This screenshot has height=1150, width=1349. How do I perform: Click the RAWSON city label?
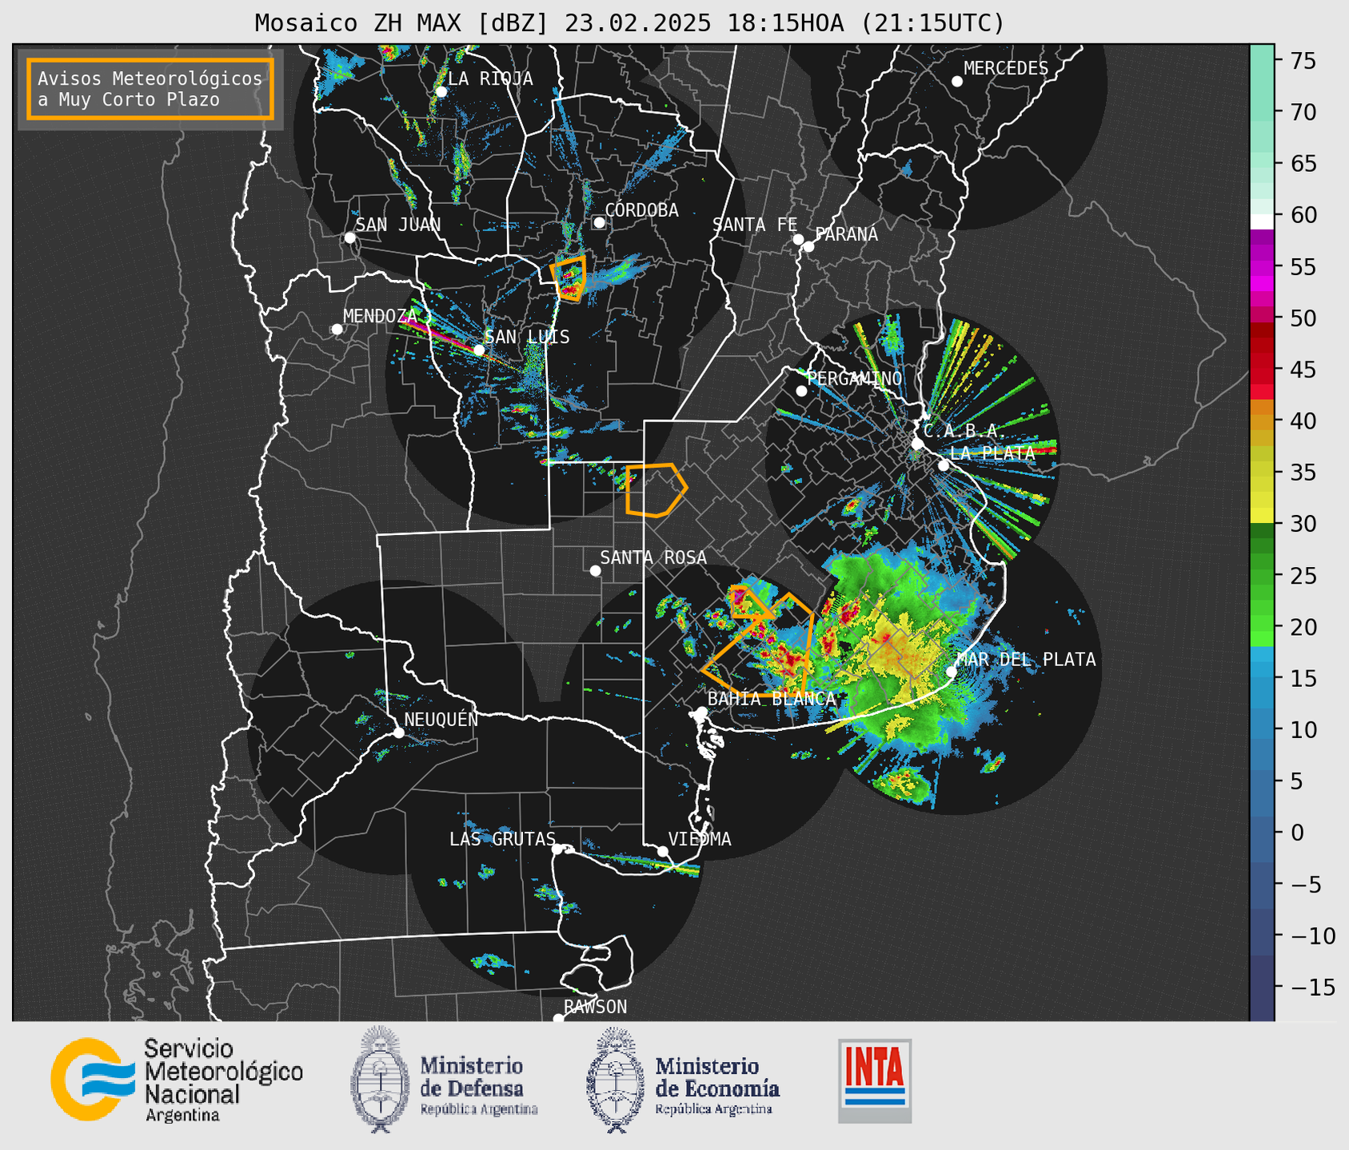pos(596,1007)
